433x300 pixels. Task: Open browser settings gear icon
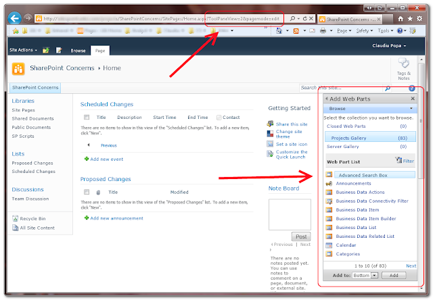click(419, 19)
